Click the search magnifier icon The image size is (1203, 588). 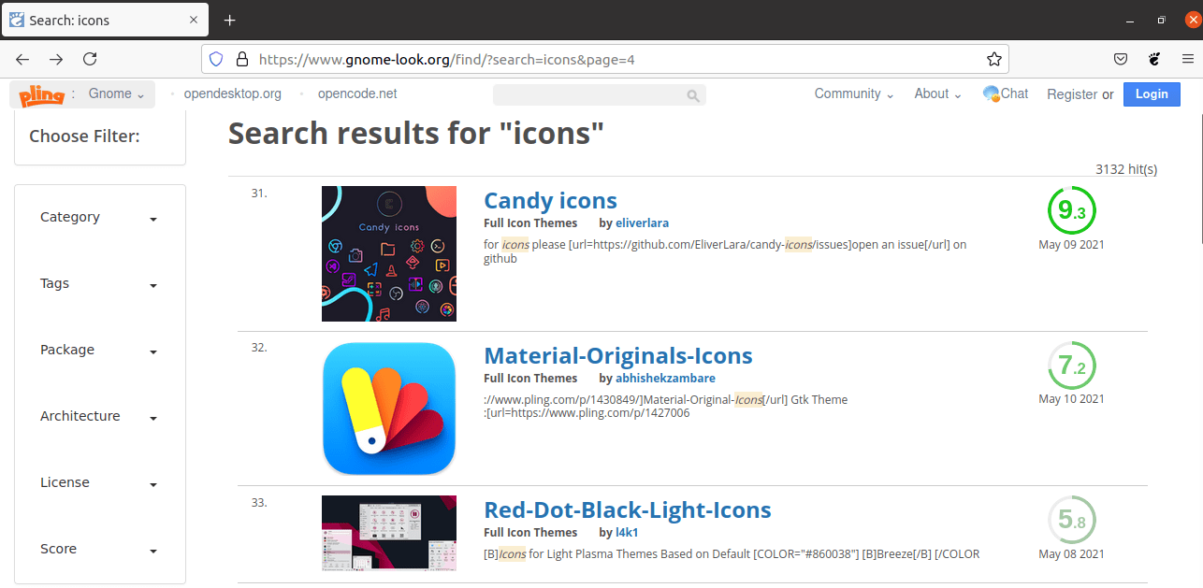(693, 95)
